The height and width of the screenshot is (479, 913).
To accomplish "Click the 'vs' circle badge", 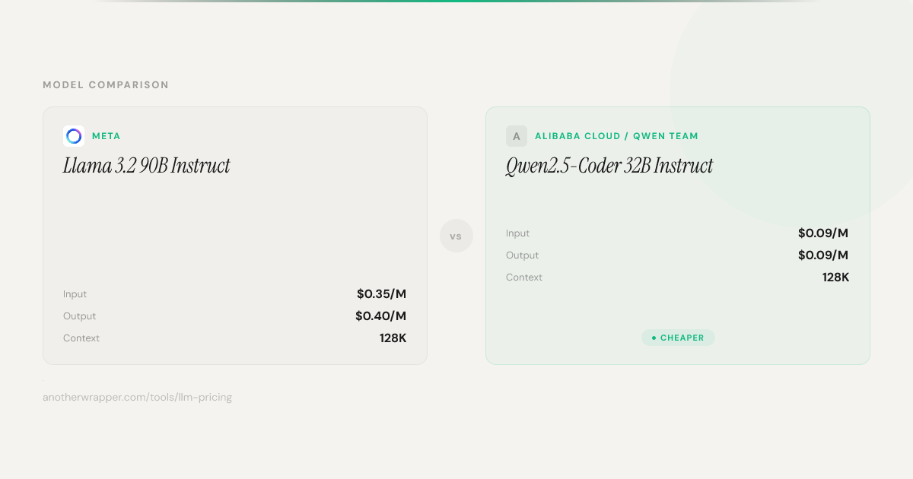I will (456, 236).
